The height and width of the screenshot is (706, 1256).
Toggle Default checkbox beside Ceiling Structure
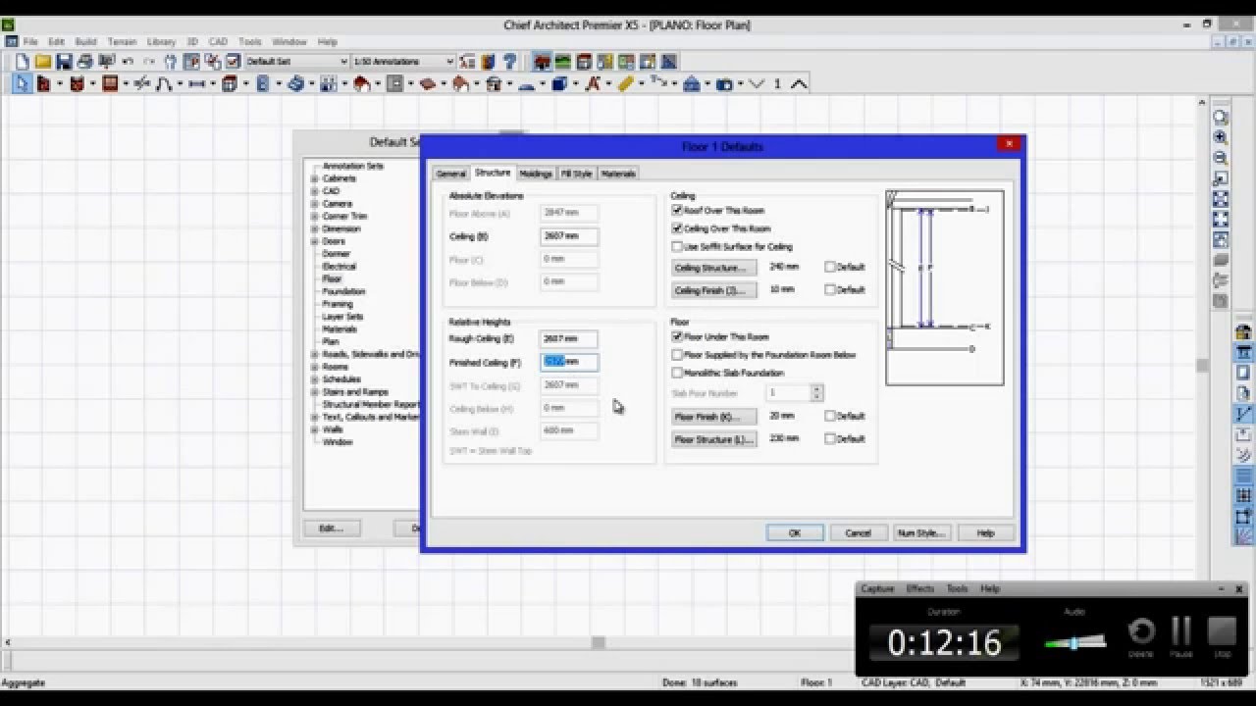[830, 267]
